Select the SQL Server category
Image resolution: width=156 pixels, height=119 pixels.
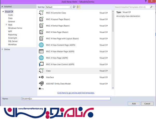tap(13, 41)
